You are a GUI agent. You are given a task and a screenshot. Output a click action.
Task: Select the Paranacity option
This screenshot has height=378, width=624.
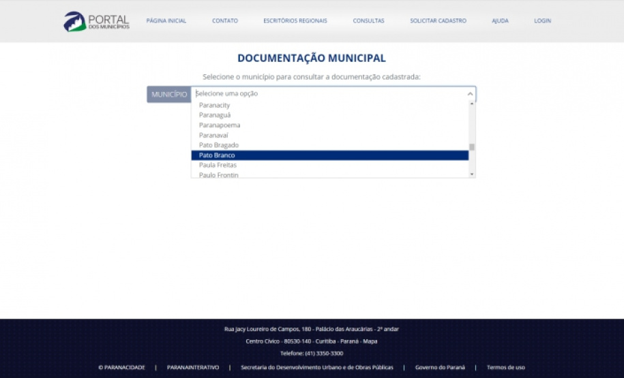[x=214, y=106]
